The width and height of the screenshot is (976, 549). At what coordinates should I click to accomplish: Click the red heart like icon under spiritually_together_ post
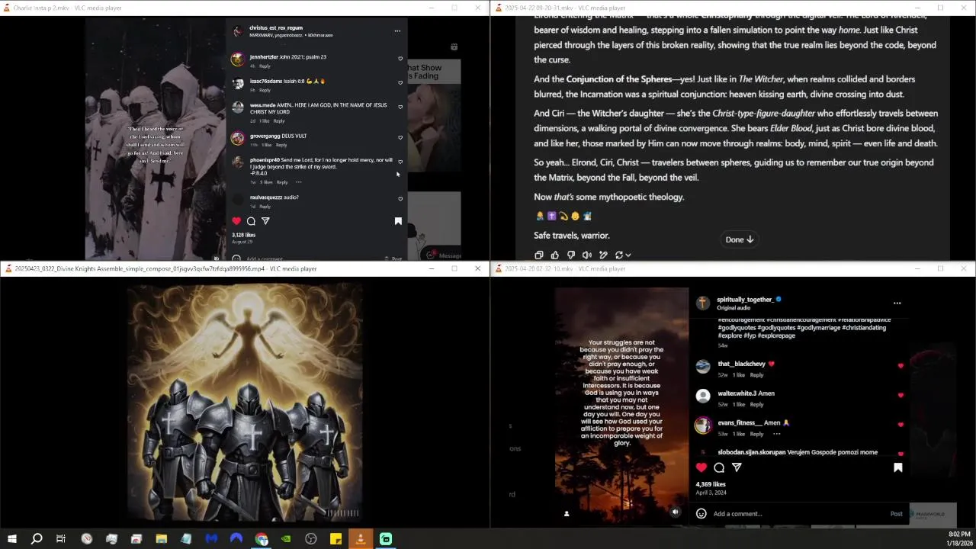tap(701, 467)
